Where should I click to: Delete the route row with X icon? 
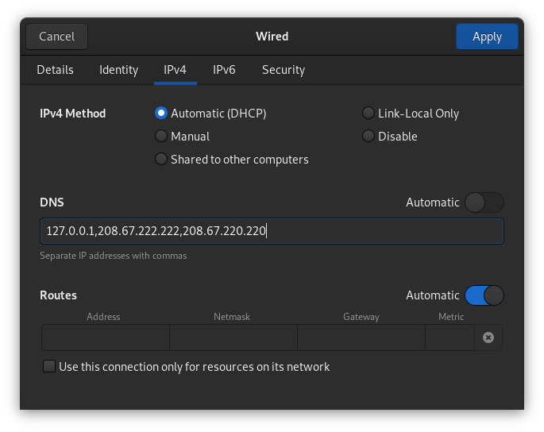click(x=488, y=337)
